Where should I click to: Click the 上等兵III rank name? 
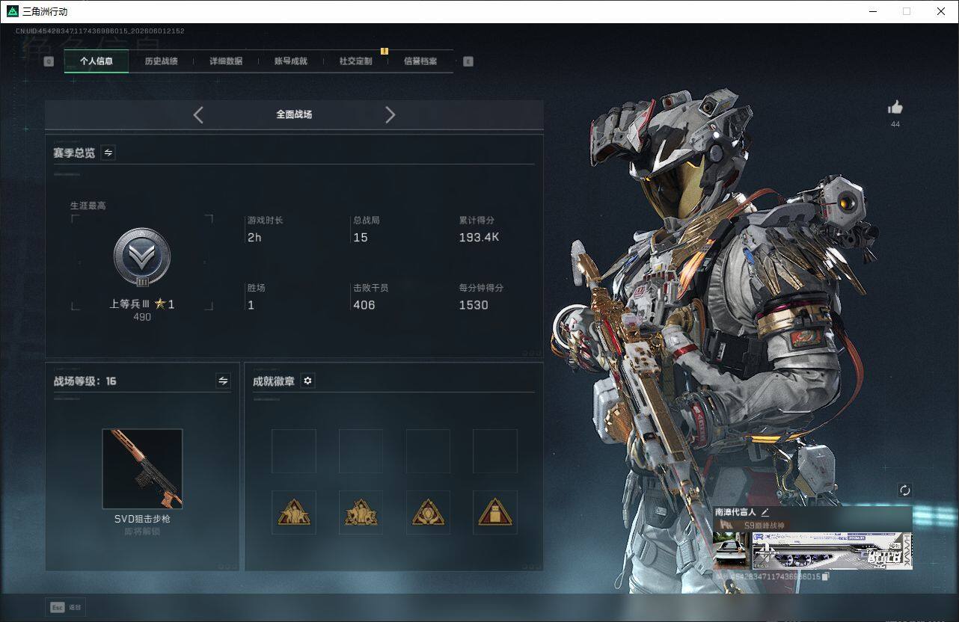point(130,304)
